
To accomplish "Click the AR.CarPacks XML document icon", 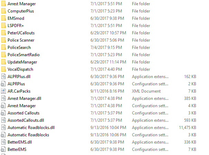I will (x=3, y=91).
